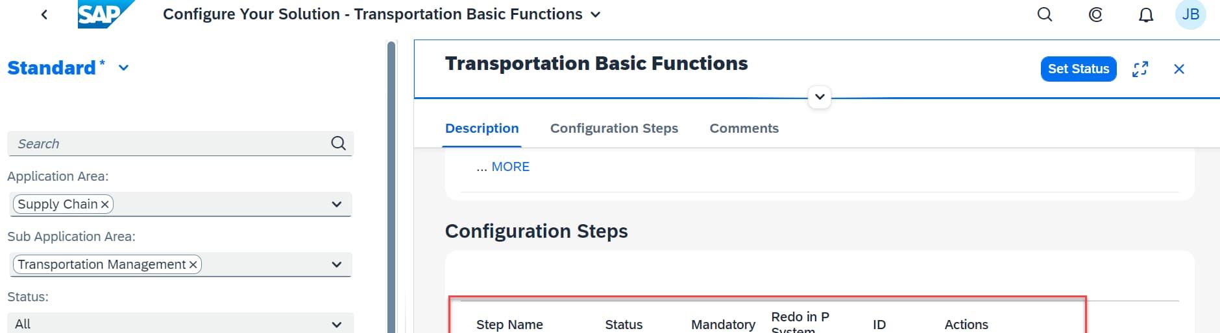The height and width of the screenshot is (333, 1220).
Task: Click the back navigation arrow
Action: coord(44,14)
